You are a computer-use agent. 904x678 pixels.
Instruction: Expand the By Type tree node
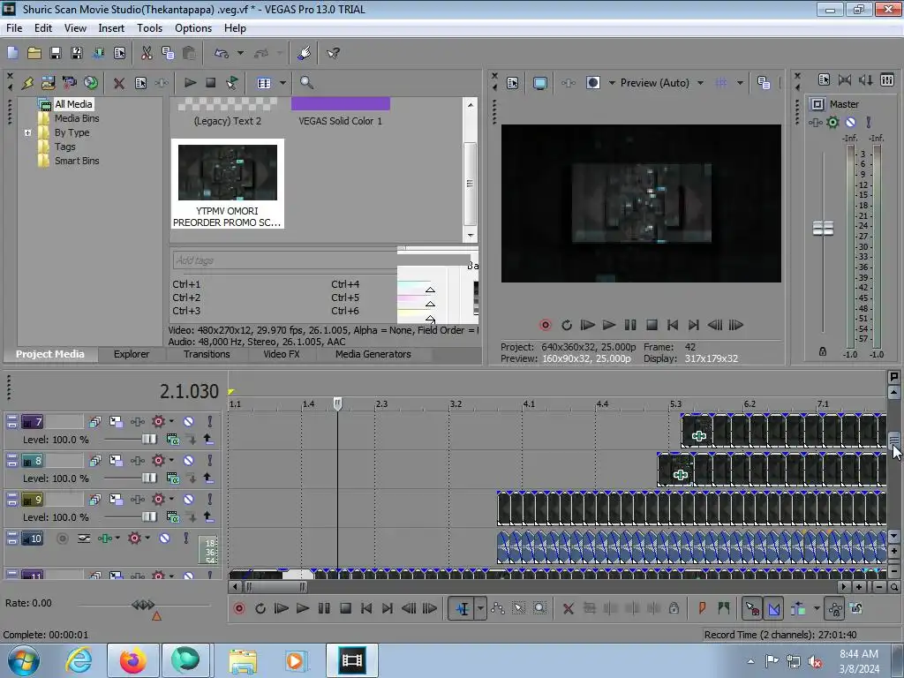pos(27,132)
